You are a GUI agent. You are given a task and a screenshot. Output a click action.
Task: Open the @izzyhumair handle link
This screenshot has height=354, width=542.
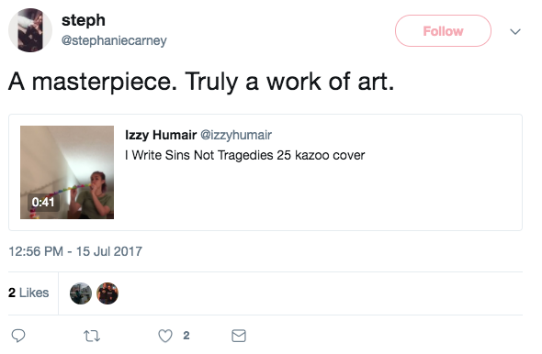click(x=236, y=135)
